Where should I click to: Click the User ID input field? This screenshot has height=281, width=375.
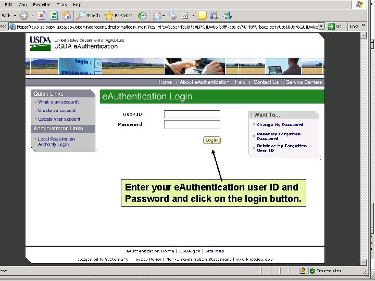tap(192, 114)
